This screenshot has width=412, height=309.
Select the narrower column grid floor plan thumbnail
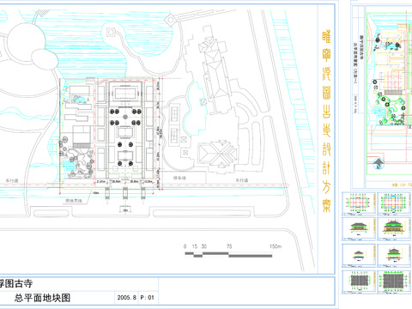tap(359, 203)
